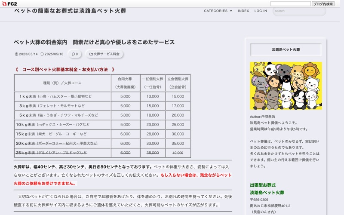344x215 pixels.
Task: Select green heading 淡路島ペット火葬 in sidebar
Action: (267, 193)
